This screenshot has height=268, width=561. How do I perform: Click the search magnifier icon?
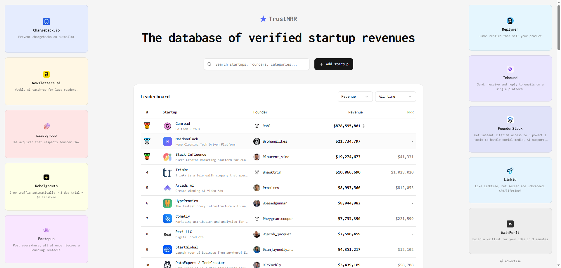click(x=209, y=64)
